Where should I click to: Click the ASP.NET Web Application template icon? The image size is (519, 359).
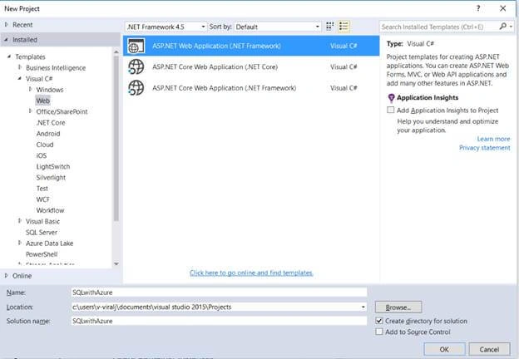tap(136, 46)
